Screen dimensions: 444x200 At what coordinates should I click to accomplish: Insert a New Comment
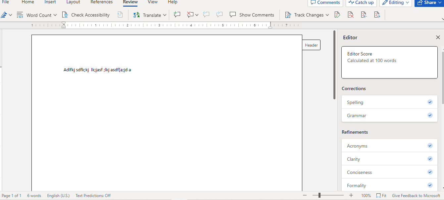click(177, 15)
